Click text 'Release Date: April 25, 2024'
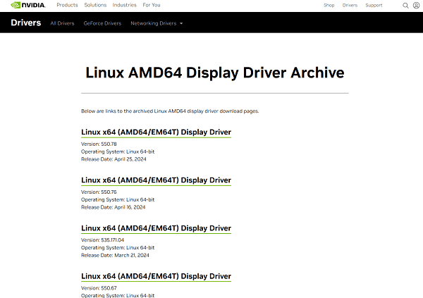Viewport: 423px width, 298px height. coord(114,159)
